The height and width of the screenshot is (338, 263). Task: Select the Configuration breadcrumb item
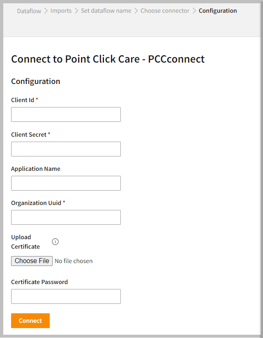218,11
